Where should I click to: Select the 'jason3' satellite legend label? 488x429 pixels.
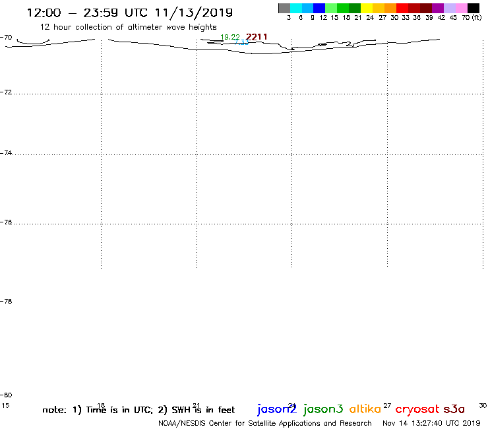(323, 410)
